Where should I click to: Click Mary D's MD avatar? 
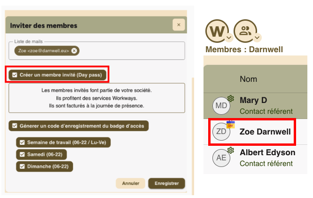click(x=221, y=106)
